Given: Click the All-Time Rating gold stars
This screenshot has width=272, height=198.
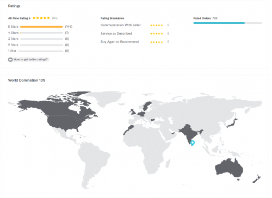Looking at the screenshot, I should [41, 18].
